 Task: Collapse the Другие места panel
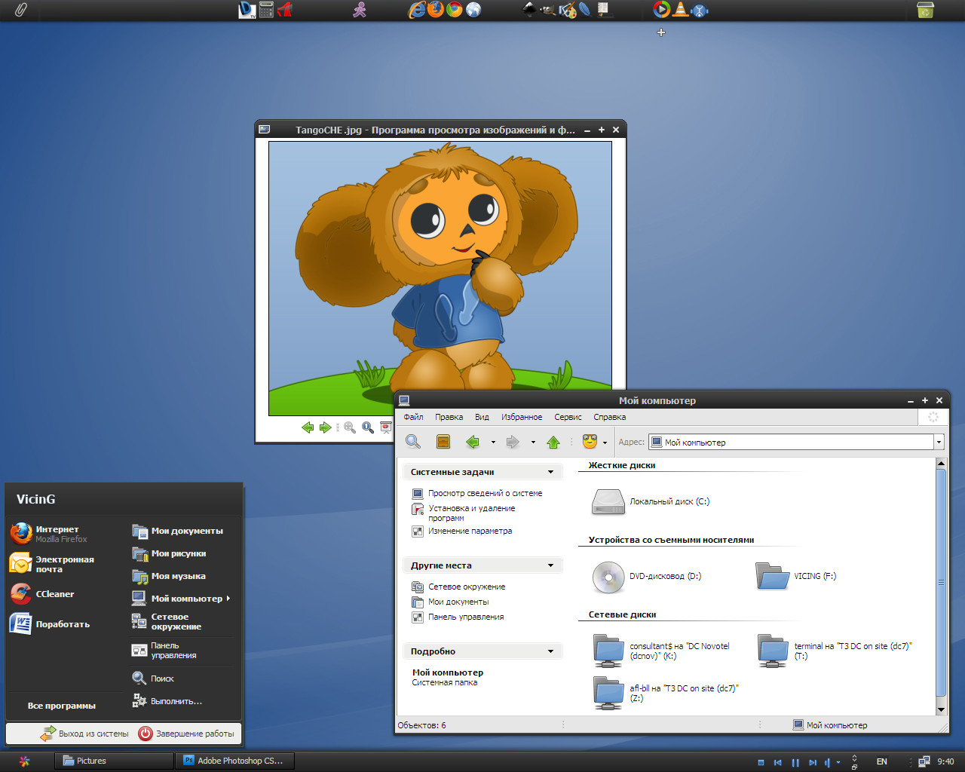550,565
